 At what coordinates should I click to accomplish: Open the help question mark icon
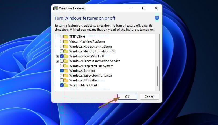pos(157,18)
